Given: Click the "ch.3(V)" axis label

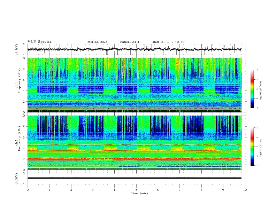Looking at the screenshot, I should pyautogui.click(x=17, y=179).
